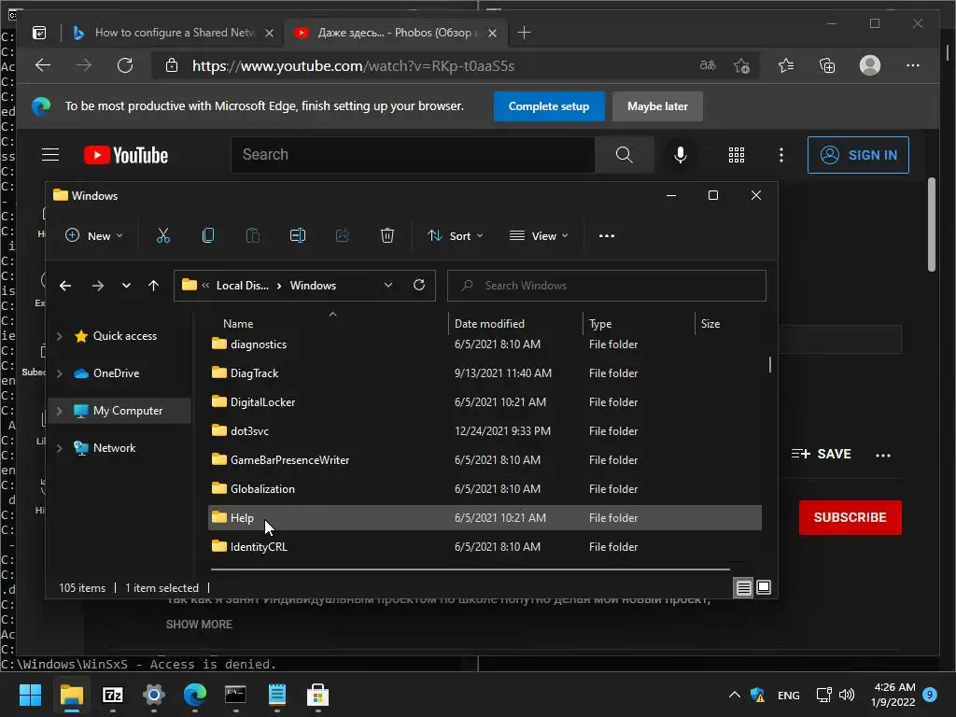Click the Paste clipboard icon in File Explorer

point(252,235)
